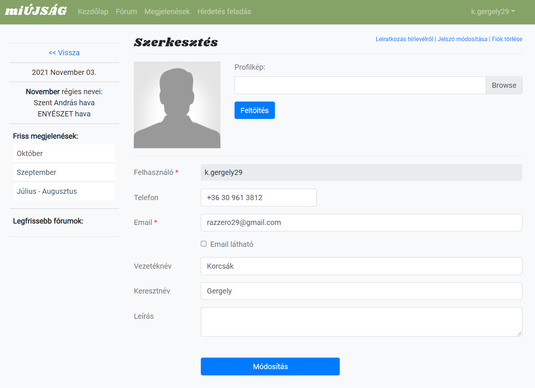Open the Július - Augusztus issue
Image resolution: width=535 pixels, height=388 pixels.
tap(64, 191)
